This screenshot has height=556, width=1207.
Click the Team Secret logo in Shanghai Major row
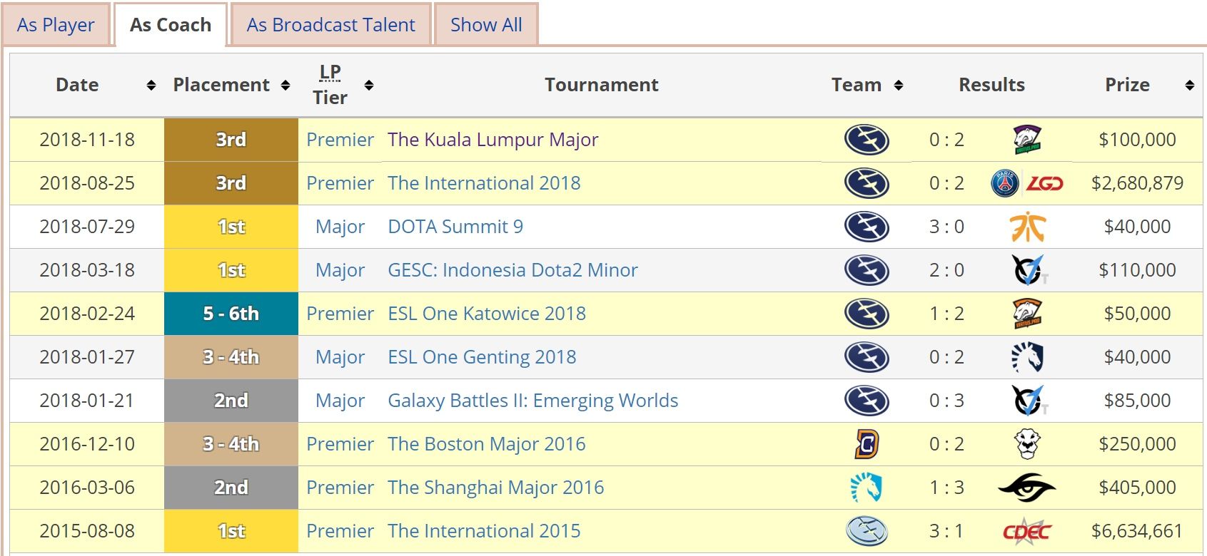pyautogui.click(x=1027, y=488)
